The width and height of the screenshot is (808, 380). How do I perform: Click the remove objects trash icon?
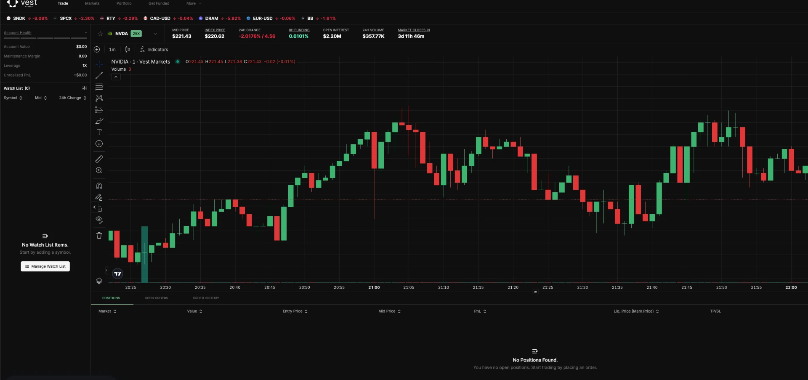pyautogui.click(x=99, y=235)
